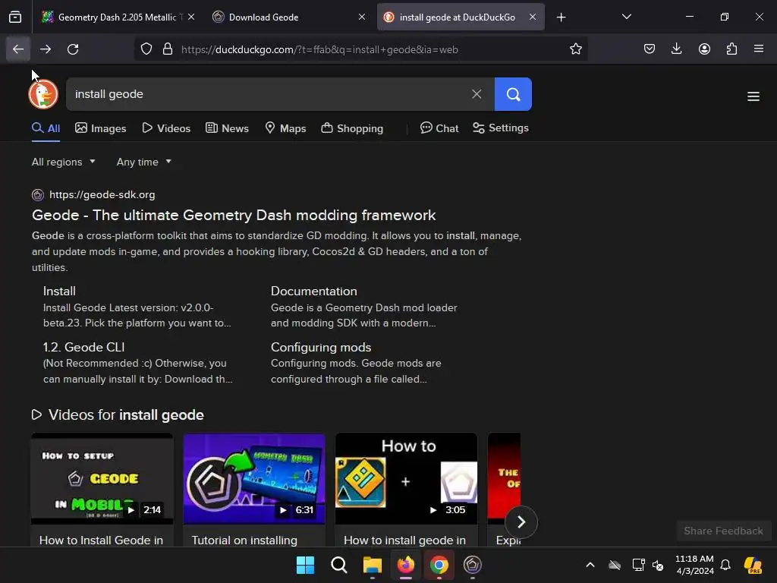Image resolution: width=777 pixels, height=583 pixels.
Task: Open the How to Install Geode in title
Action: click(x=101, y=540)
